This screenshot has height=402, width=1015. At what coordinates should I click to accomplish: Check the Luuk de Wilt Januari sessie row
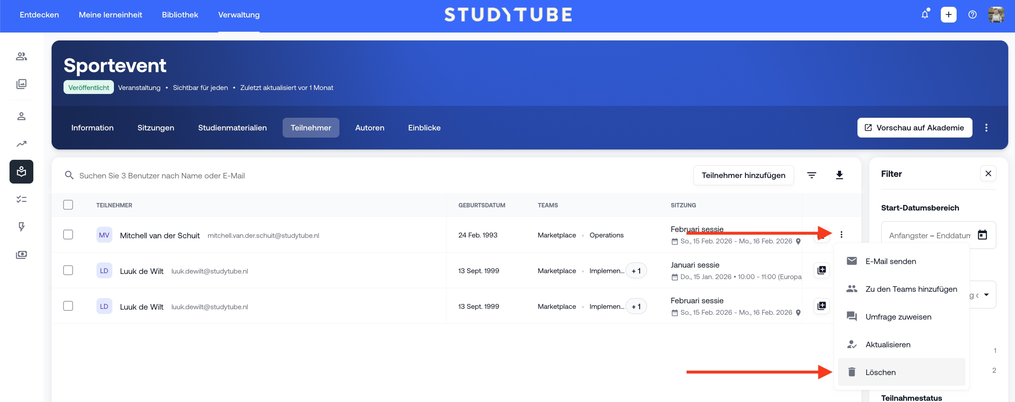pos(68,270)
